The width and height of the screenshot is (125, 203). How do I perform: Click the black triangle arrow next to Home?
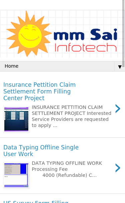(x=120, y=67)
